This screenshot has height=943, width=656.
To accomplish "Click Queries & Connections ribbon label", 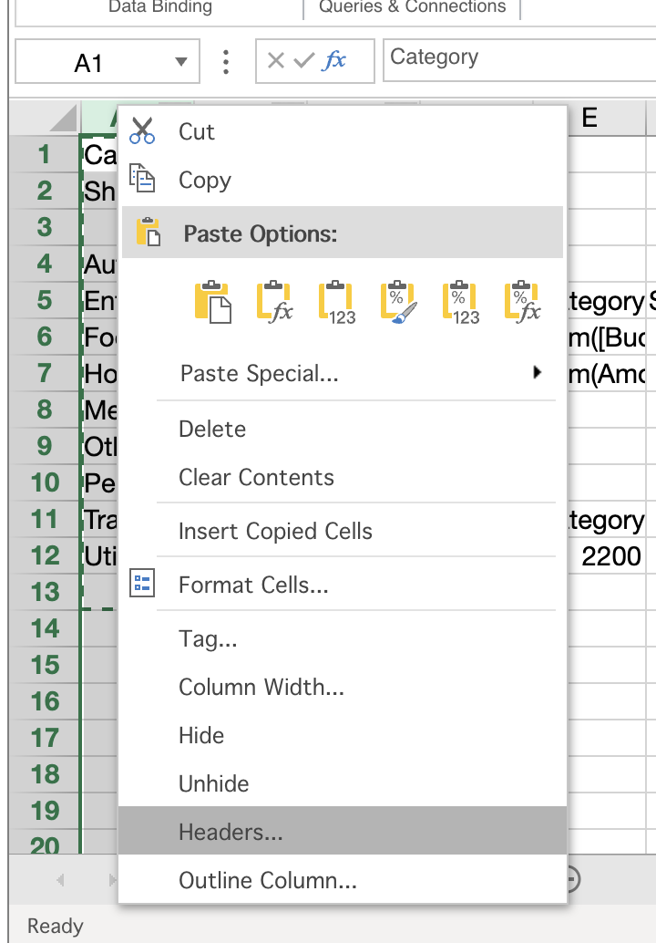I will coord(412,7).
